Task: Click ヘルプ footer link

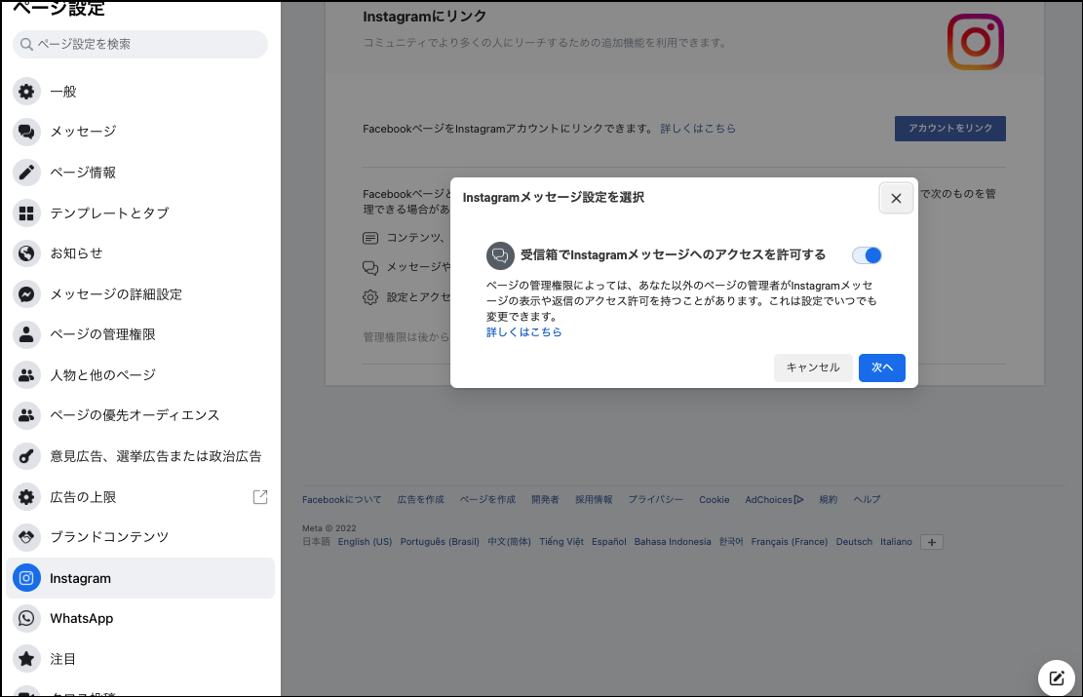Action: coord(867,499)
